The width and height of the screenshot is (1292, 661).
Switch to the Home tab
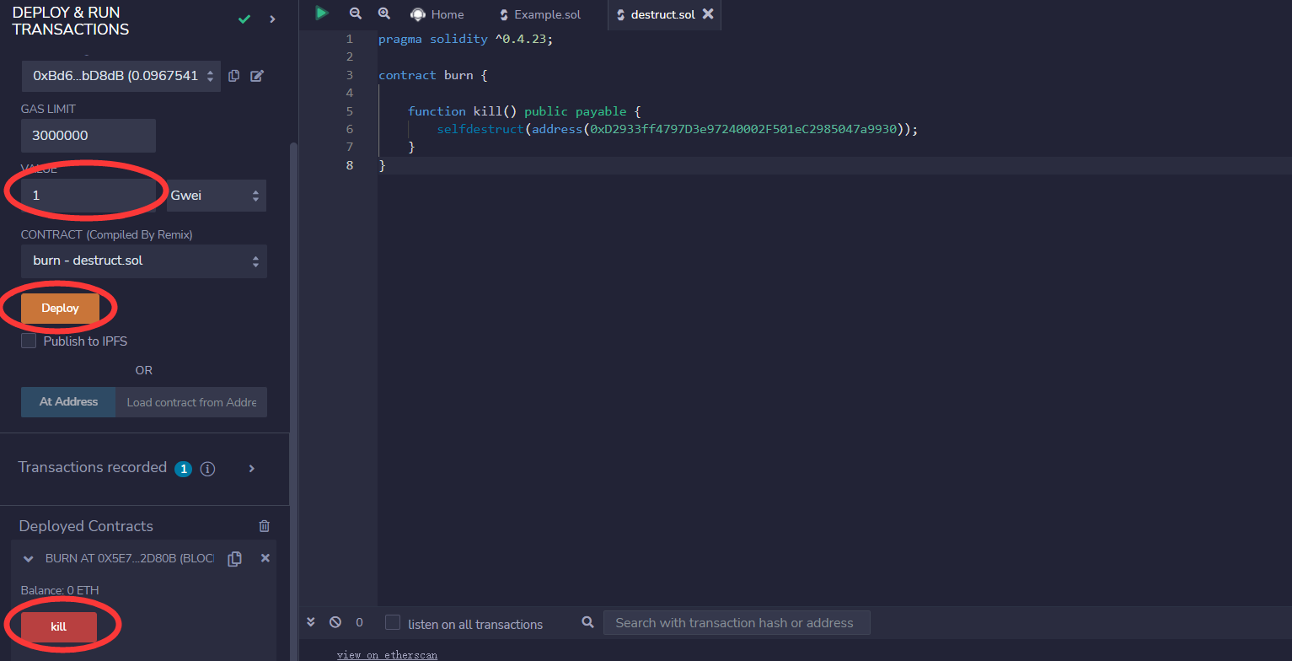437,14
